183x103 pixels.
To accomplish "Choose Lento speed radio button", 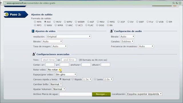I will click(95, 79).
